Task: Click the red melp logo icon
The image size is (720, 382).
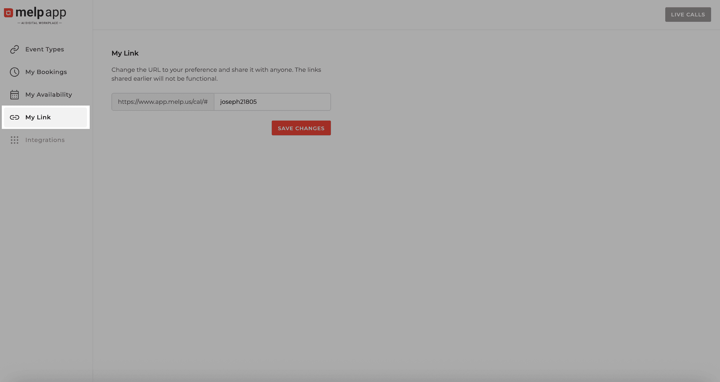Action: click(x=9, y=13)
